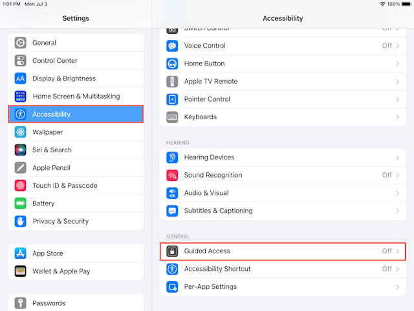Tap the Voice Control icon

pos(172,46)
